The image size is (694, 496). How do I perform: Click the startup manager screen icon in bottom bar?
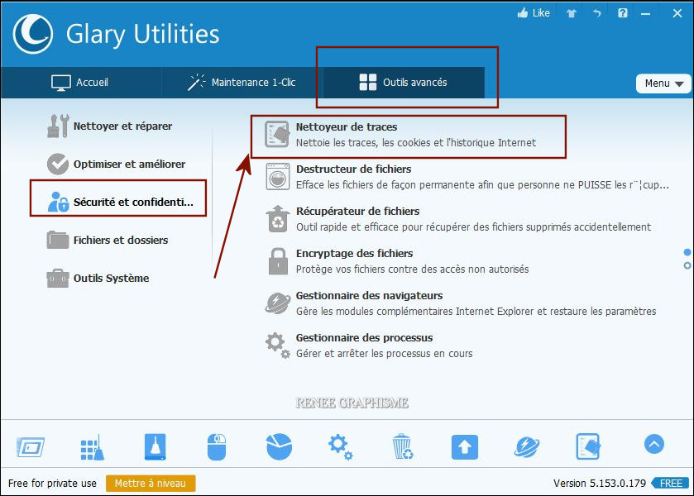point(31,447)
